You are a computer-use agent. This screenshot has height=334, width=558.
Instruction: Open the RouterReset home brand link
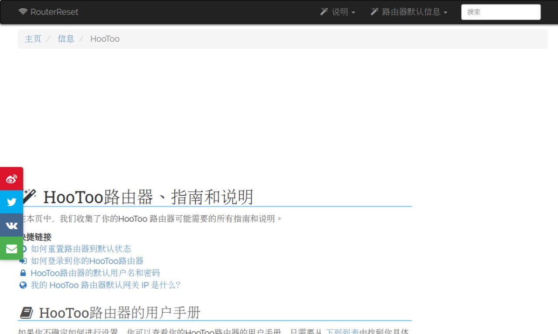pyautogui.click(x=48, y=12)
